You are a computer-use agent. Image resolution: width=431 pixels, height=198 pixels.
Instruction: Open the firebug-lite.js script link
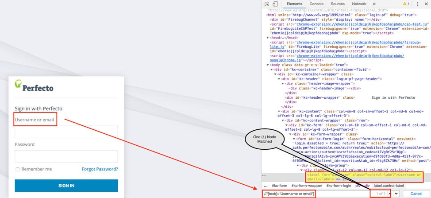(345, 45)
